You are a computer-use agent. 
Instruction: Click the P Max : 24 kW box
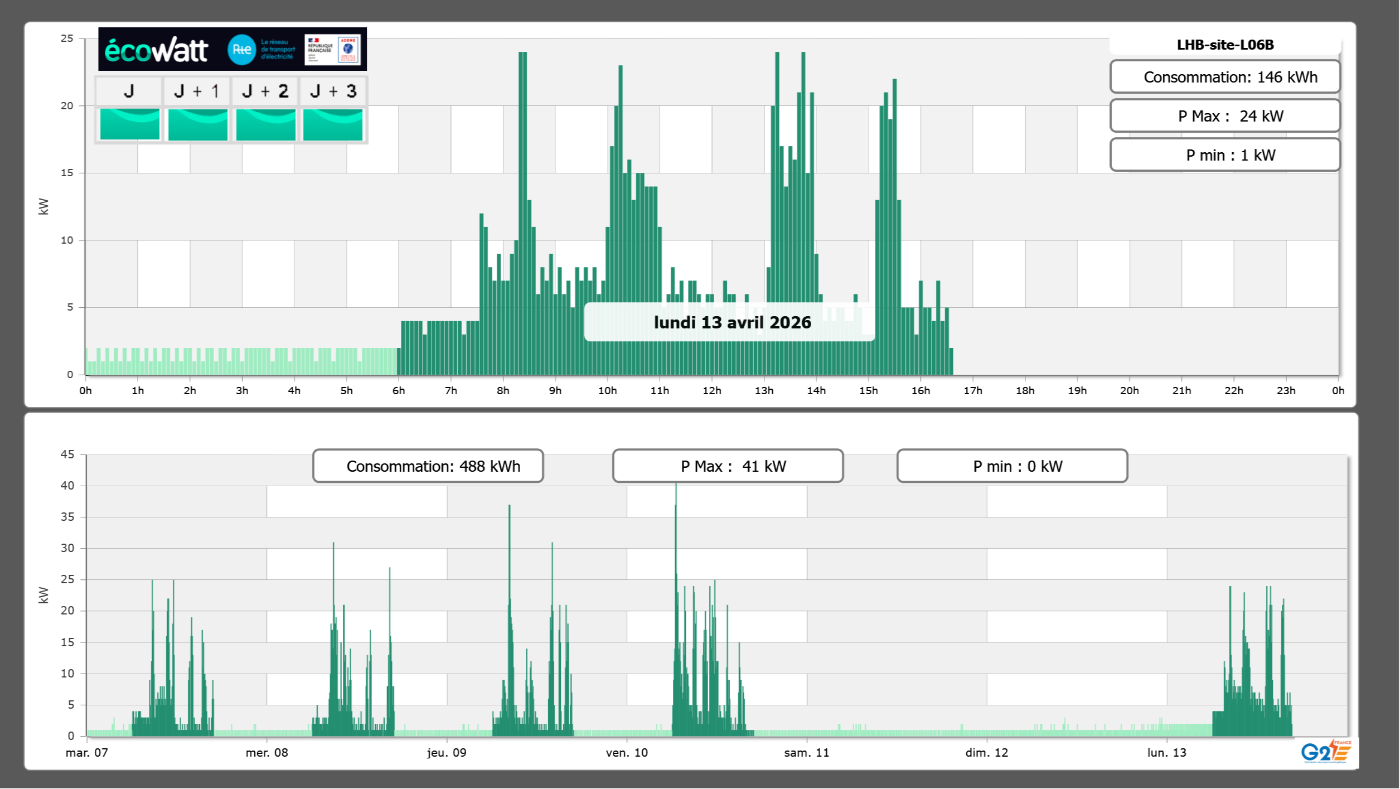[1225, 116]
